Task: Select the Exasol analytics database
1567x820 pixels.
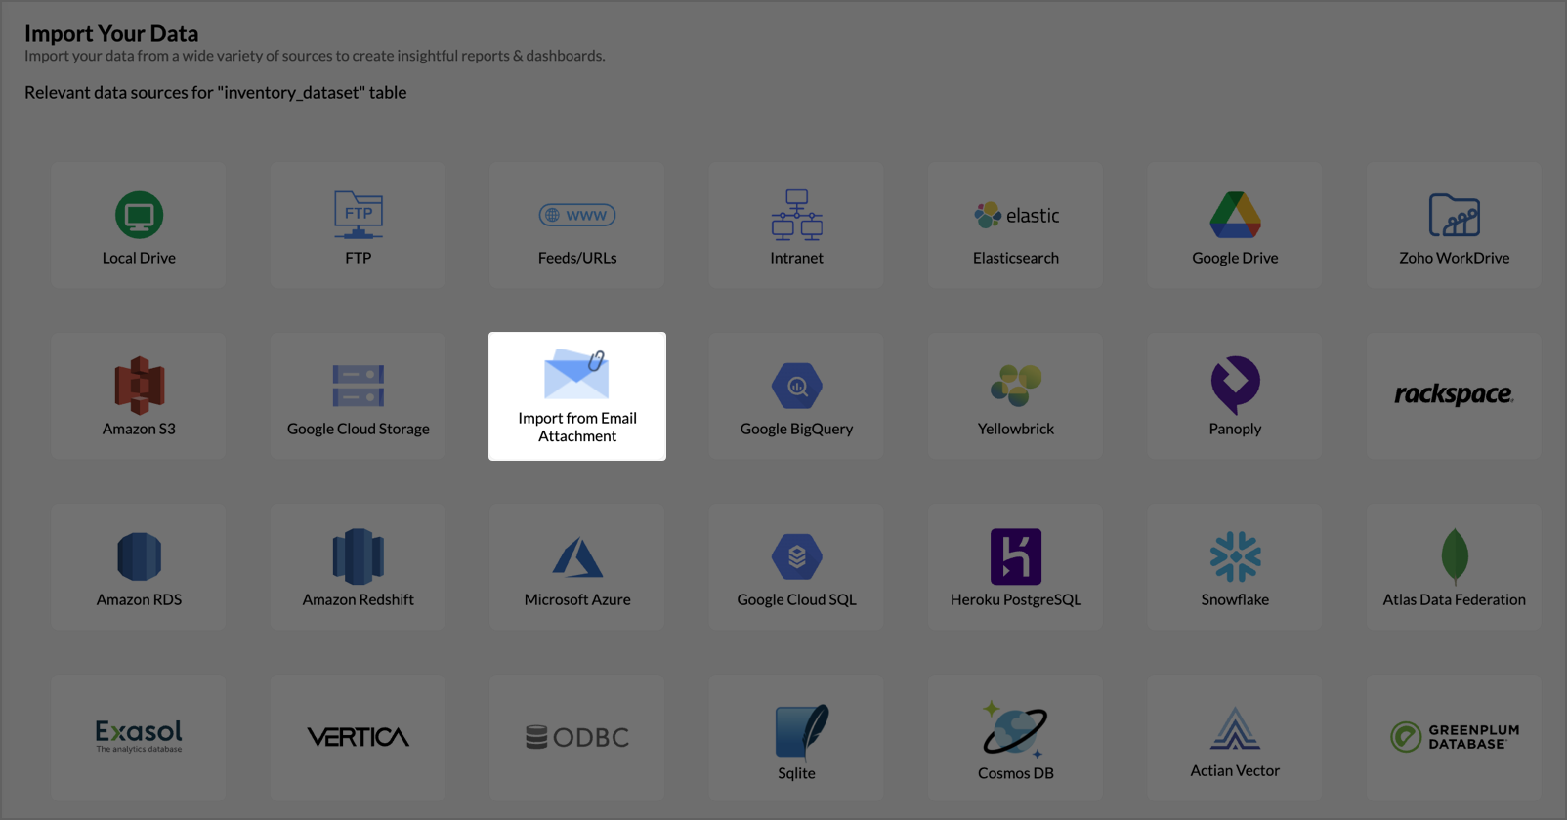Action: (139, 738)
